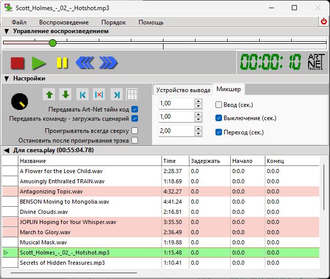Select 'BENSON Moving to Mongolia.wav' track

[161, 202]
